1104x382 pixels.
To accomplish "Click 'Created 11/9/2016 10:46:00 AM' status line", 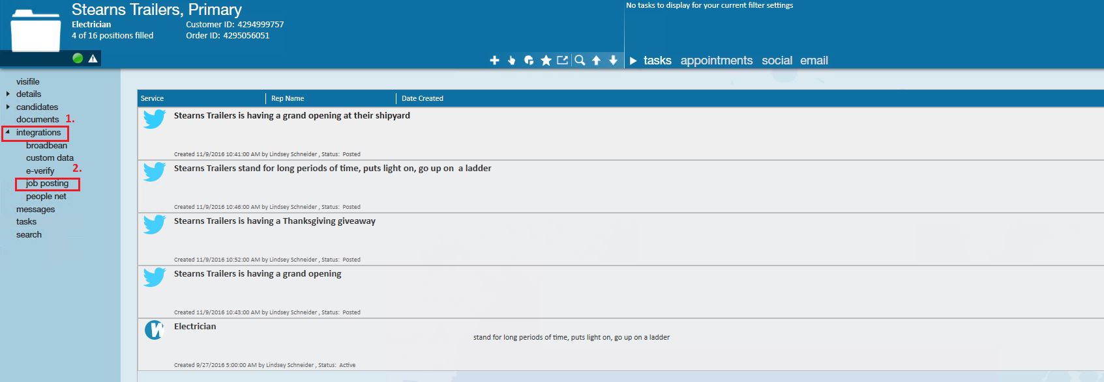I will pos(267,207).
